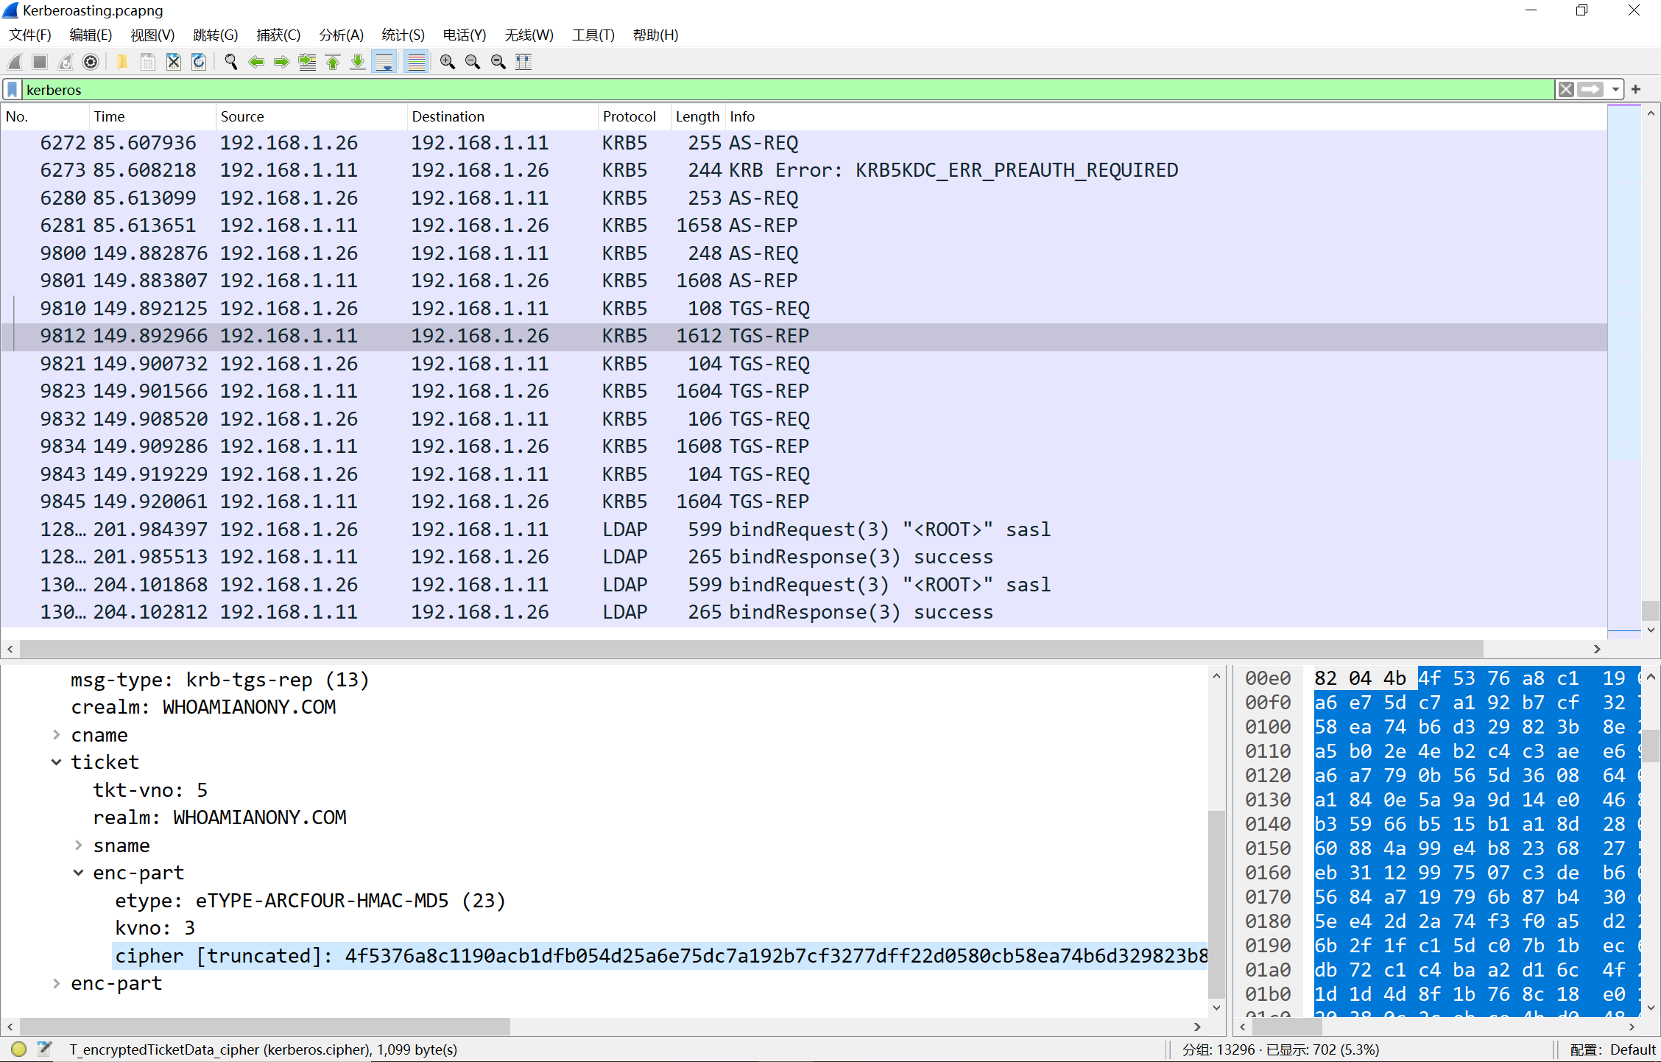Click the hex bytes pane vertical scrollbar
The height and width of the screenshot is (1062, 1661).
pos(1651,746)
